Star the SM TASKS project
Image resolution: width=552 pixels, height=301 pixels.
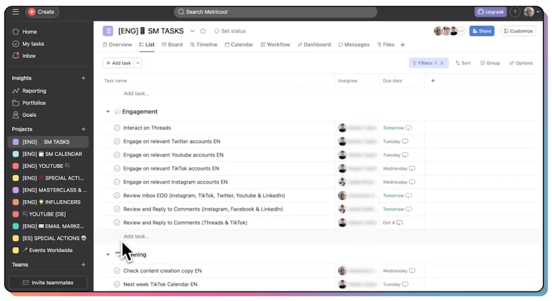tap(203, 31)
